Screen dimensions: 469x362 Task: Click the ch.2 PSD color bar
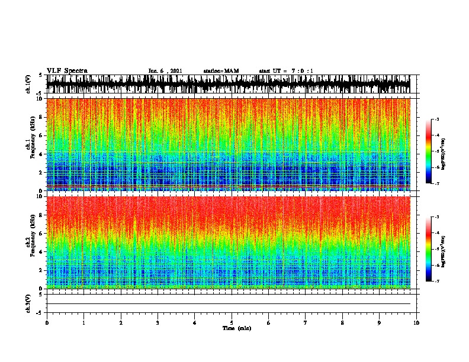pyautogui.click(x=429, y=249)
